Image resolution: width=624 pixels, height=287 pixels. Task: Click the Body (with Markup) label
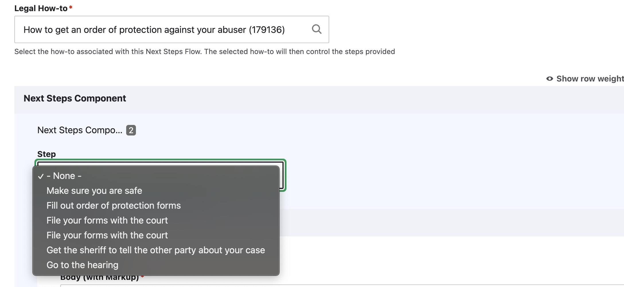pos(100,278)
